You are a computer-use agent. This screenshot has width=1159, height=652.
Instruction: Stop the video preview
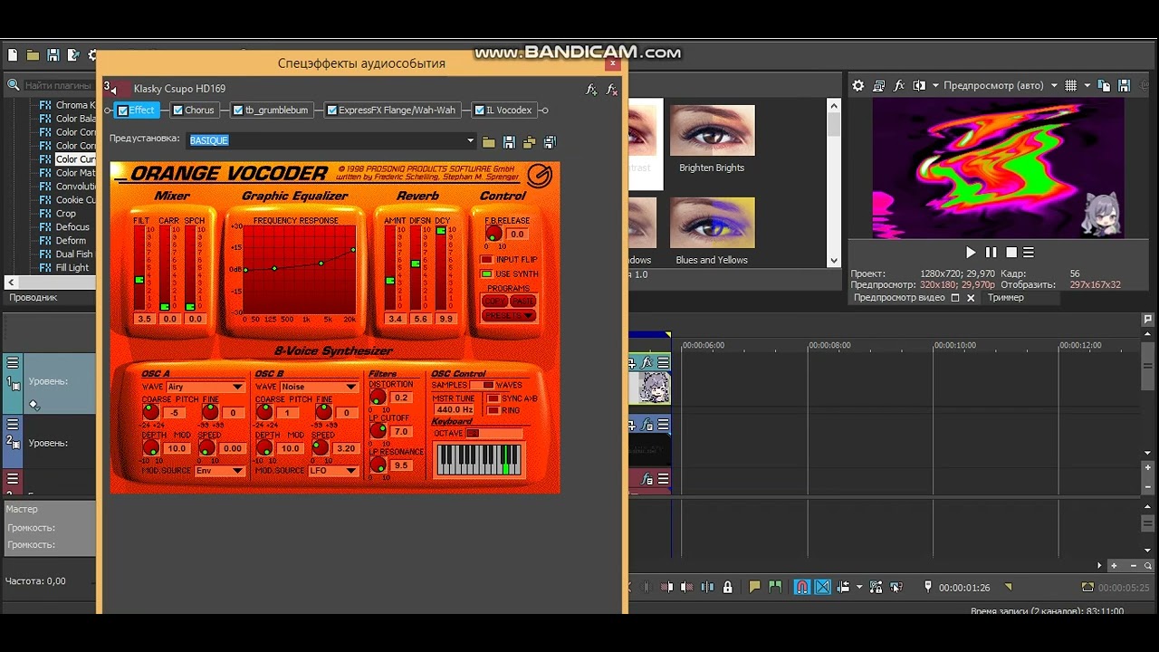click(x=1011, y=253)
